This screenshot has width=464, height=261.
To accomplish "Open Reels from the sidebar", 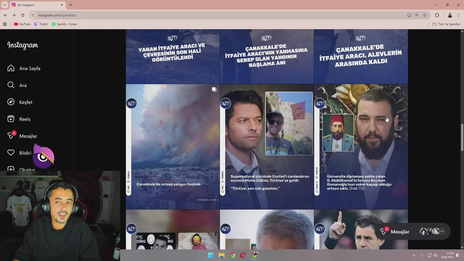I will (x=19, y=119).
